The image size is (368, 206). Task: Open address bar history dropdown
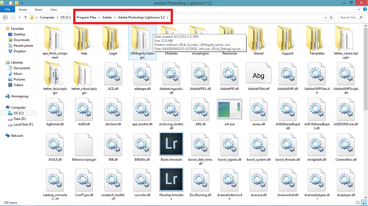pos(325,17)
